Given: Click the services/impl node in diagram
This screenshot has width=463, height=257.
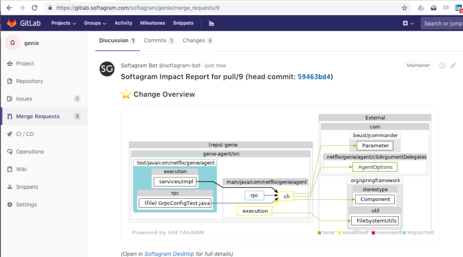Looking at the screenshot, I should click(x=175, y=182).
